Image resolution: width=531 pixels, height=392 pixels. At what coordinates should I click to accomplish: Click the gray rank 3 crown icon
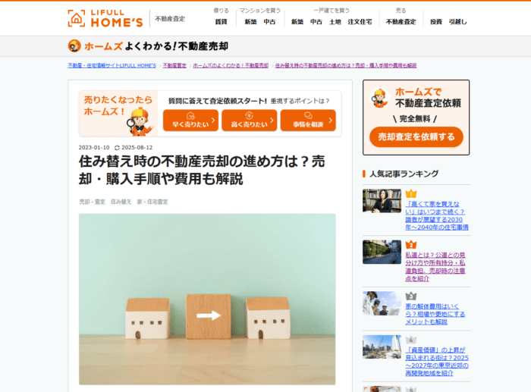pos(411,296)
